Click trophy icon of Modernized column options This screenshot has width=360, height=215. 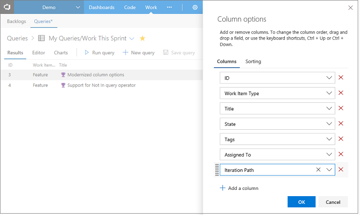pyautogui.click(x=63, y=75)
